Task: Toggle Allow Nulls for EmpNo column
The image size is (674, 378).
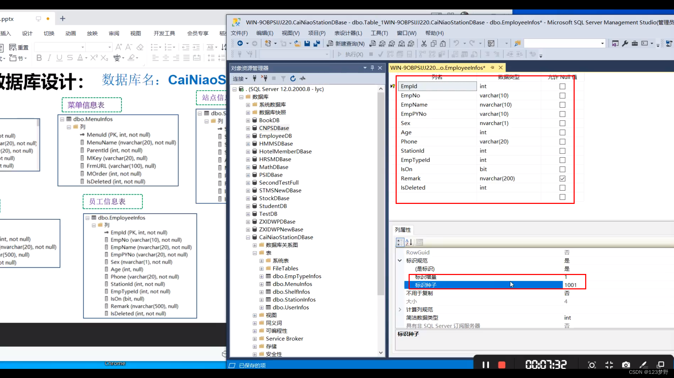Action: coord(562,96)
